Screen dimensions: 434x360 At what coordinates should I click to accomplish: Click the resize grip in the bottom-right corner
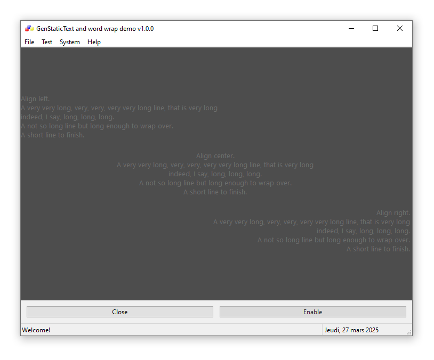point(409,332)
